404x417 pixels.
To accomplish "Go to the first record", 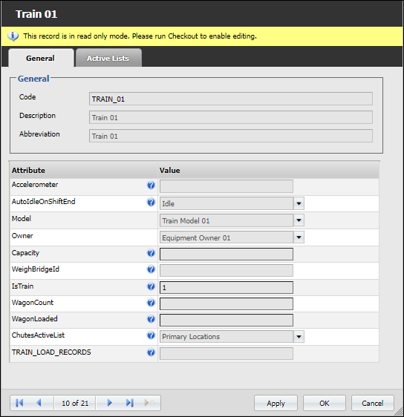I will pos(19,403).
